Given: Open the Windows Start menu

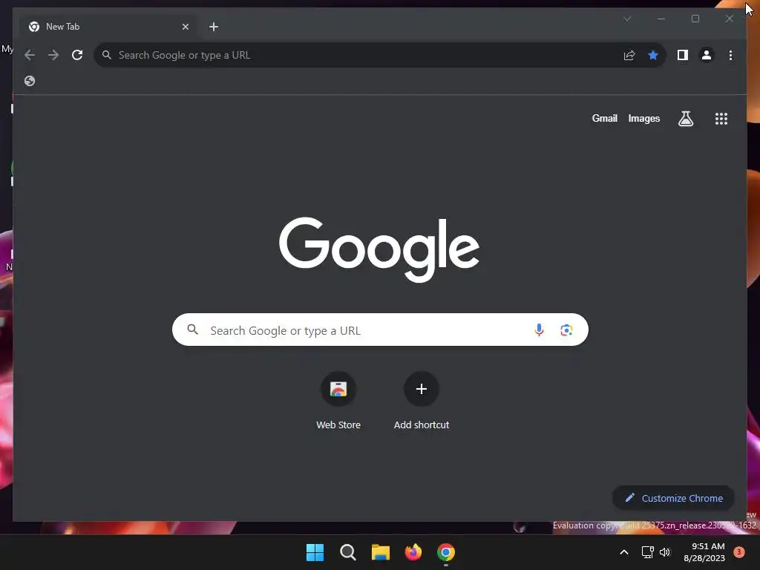Looking at the screenshot, I should pos(315,552).
